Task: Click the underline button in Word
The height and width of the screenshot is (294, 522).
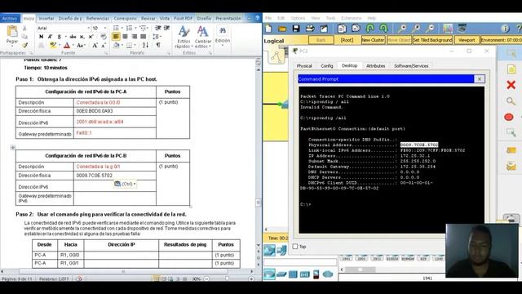Action: pyautogui.click(x=60, y=37)
